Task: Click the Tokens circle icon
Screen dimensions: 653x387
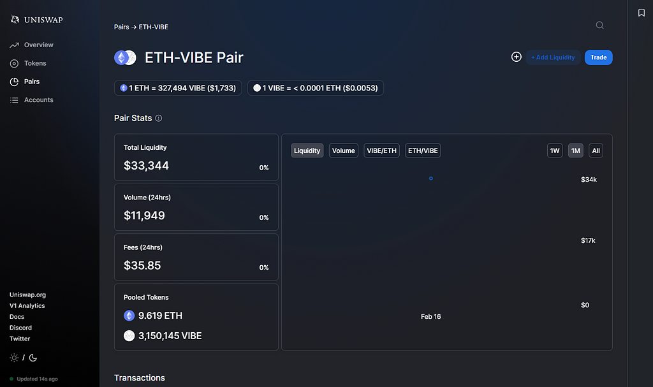Action: [14, 63]
